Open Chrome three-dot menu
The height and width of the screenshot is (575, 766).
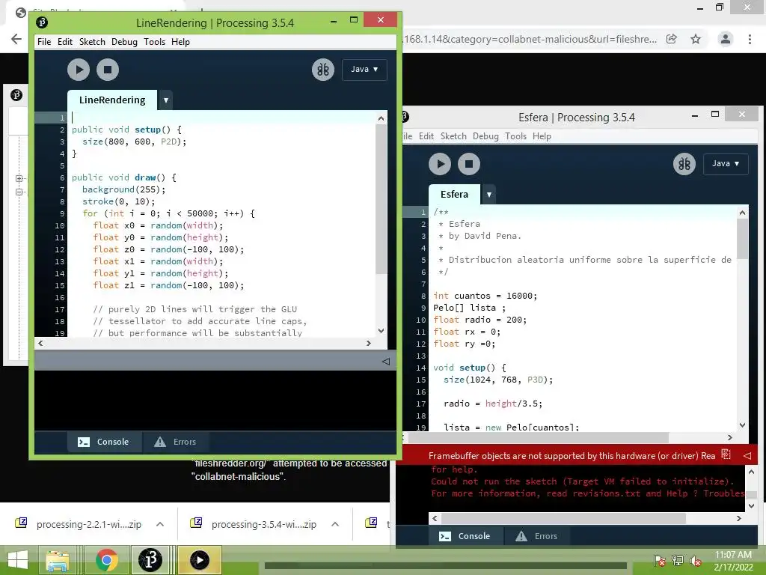point(750,39)
